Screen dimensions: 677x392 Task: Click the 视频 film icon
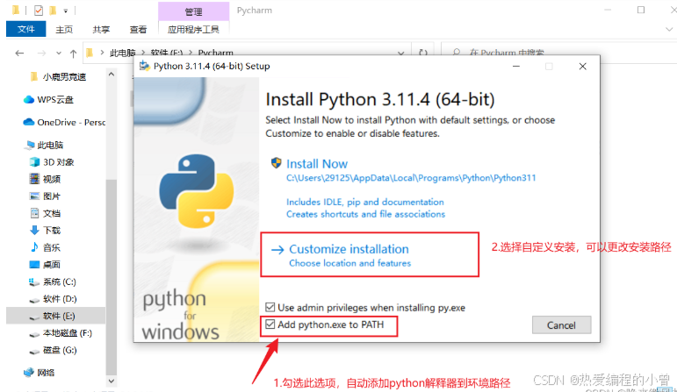(34, 179)
